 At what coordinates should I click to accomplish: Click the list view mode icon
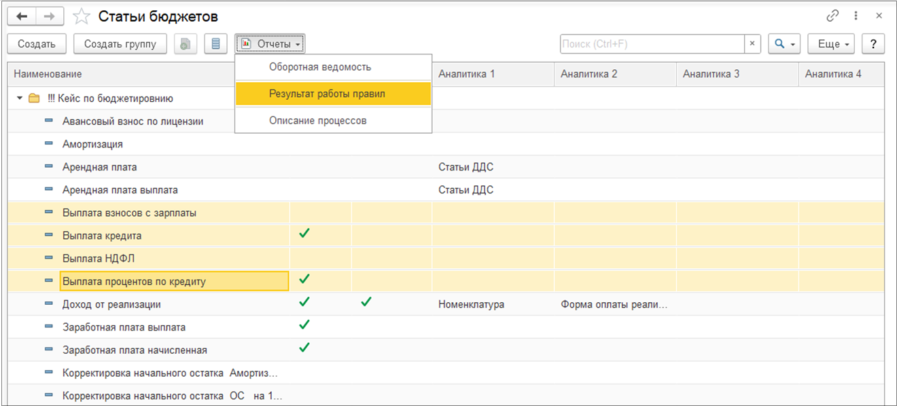pos(216,44)
